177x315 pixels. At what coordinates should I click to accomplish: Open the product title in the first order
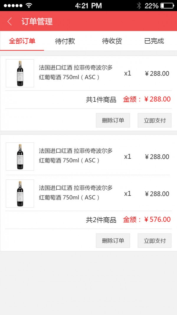tap(76, 72)
